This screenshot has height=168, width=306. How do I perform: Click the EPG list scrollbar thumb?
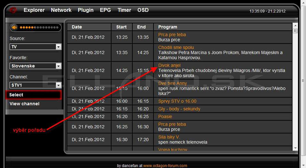tap(295, 31)
